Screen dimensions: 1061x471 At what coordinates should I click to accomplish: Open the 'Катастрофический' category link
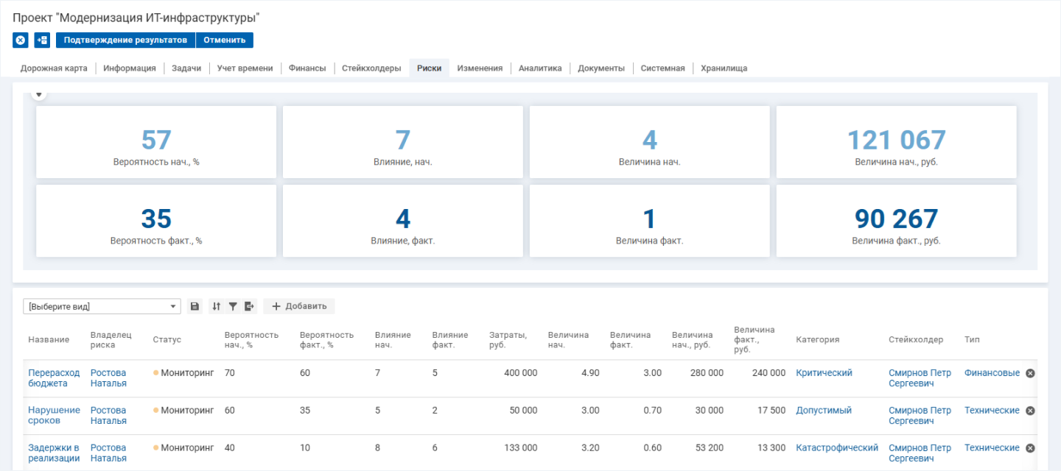coord(837,447)
